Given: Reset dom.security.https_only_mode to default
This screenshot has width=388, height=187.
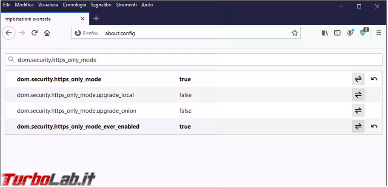Looking at the screenshot, I should click(x=374, y=79).
